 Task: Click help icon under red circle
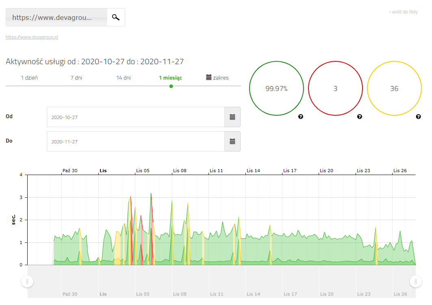pos(360,117)
